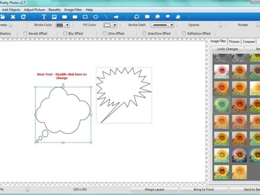Viewport: 260px width, 195px height.
Task: Select the arrow shape tool
Action: coord(116,17)
